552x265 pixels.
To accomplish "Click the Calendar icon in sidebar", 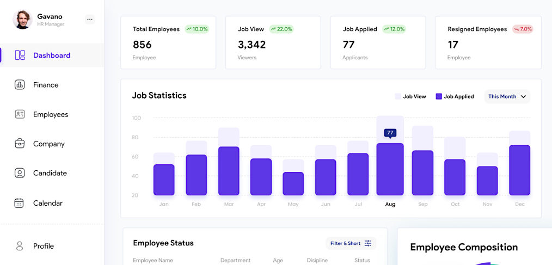I will [20, 203].
